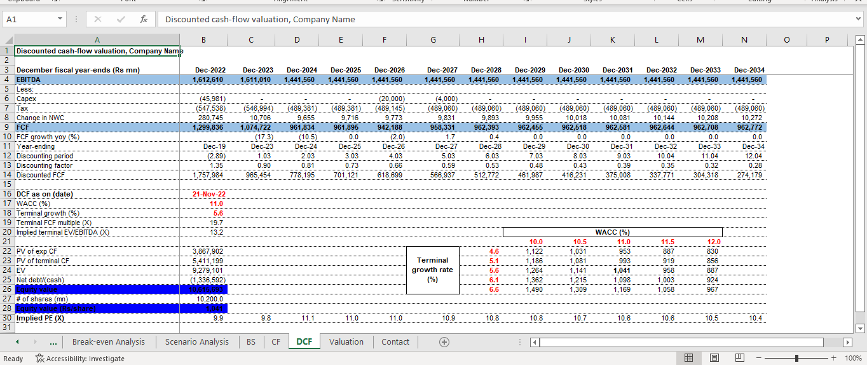Open the Break-even Analysis sheet tab
The height and width of the screenshot is (365, 867).
(109, 342)
